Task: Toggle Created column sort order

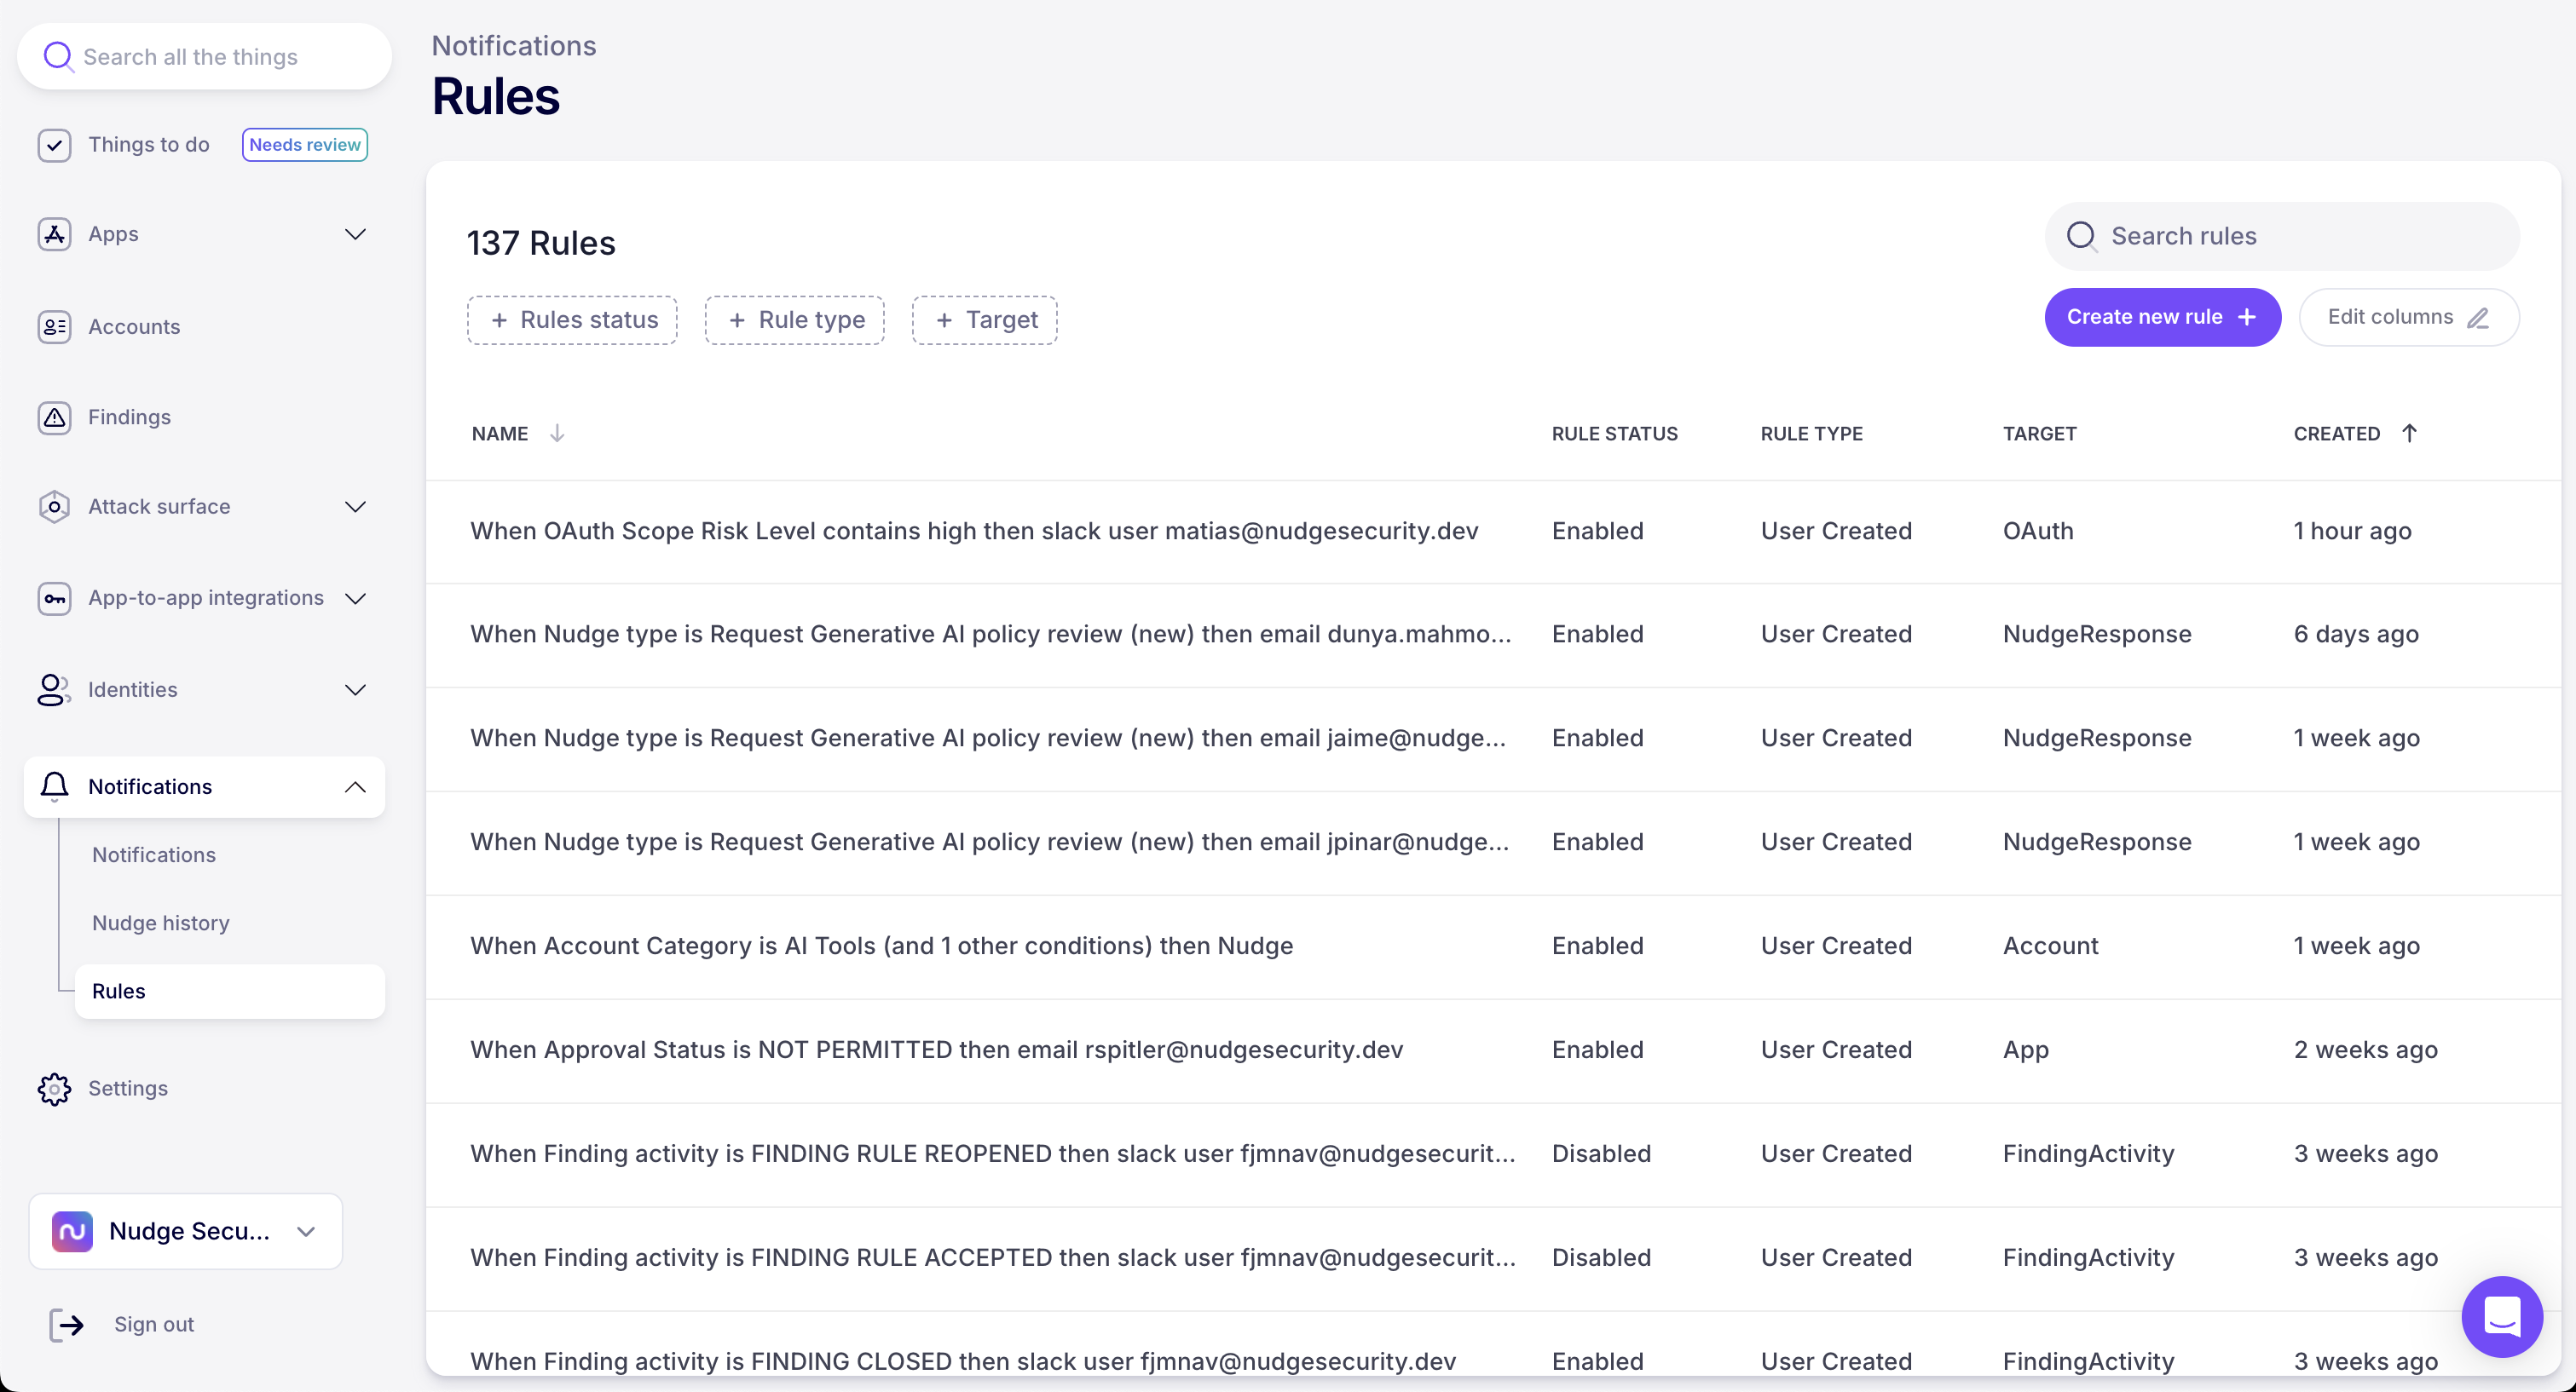Action: [2409, 433]
